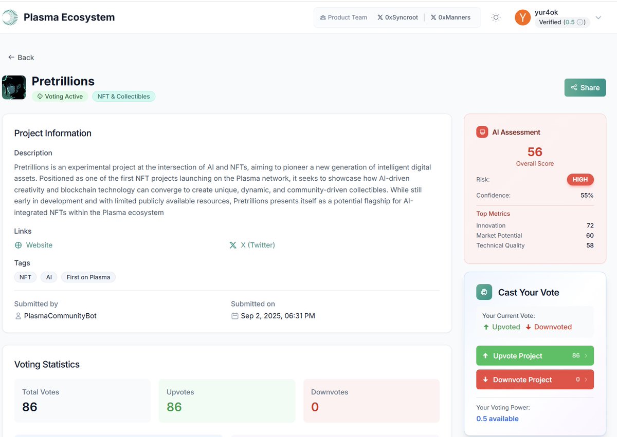Click the Market Potential metric row

coord(535,235)
